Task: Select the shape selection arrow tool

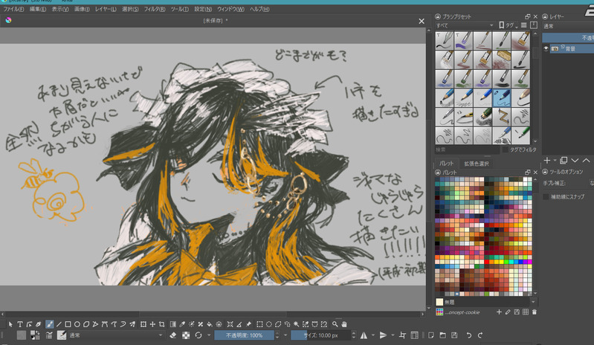Action: pos(10,324)
